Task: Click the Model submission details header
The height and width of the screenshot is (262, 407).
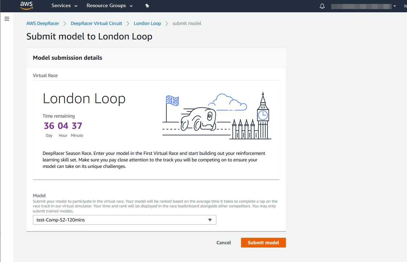Action: pyautogui.click(x=67, y=58)
